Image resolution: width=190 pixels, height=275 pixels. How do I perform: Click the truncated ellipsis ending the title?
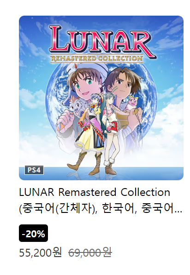(180, 212)
